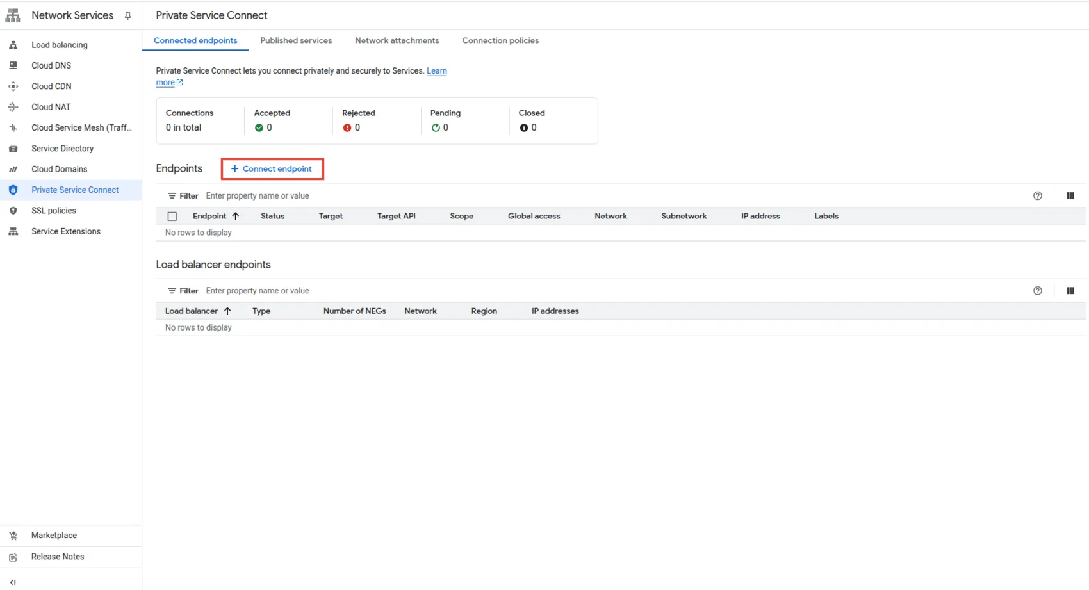Sort by Endpoint column arrow
This screenshot has width=1089, height=590.
[x=236, y=217]
